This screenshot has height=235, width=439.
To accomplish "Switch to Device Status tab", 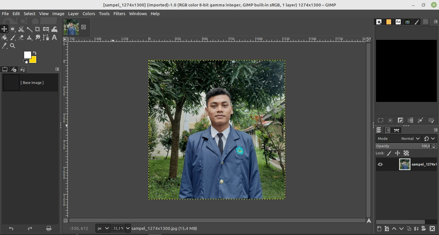I will coord(13,69).
